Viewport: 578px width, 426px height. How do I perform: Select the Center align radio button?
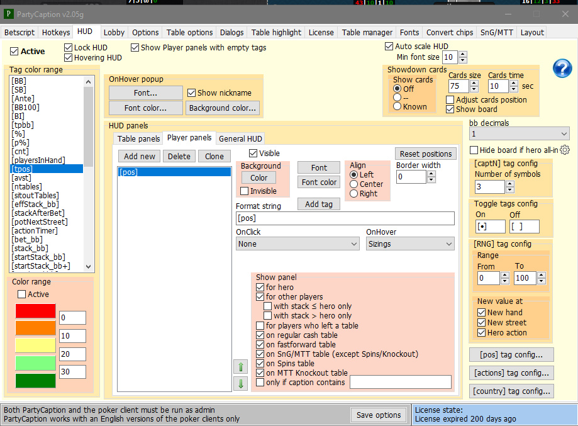pos(354,184)
